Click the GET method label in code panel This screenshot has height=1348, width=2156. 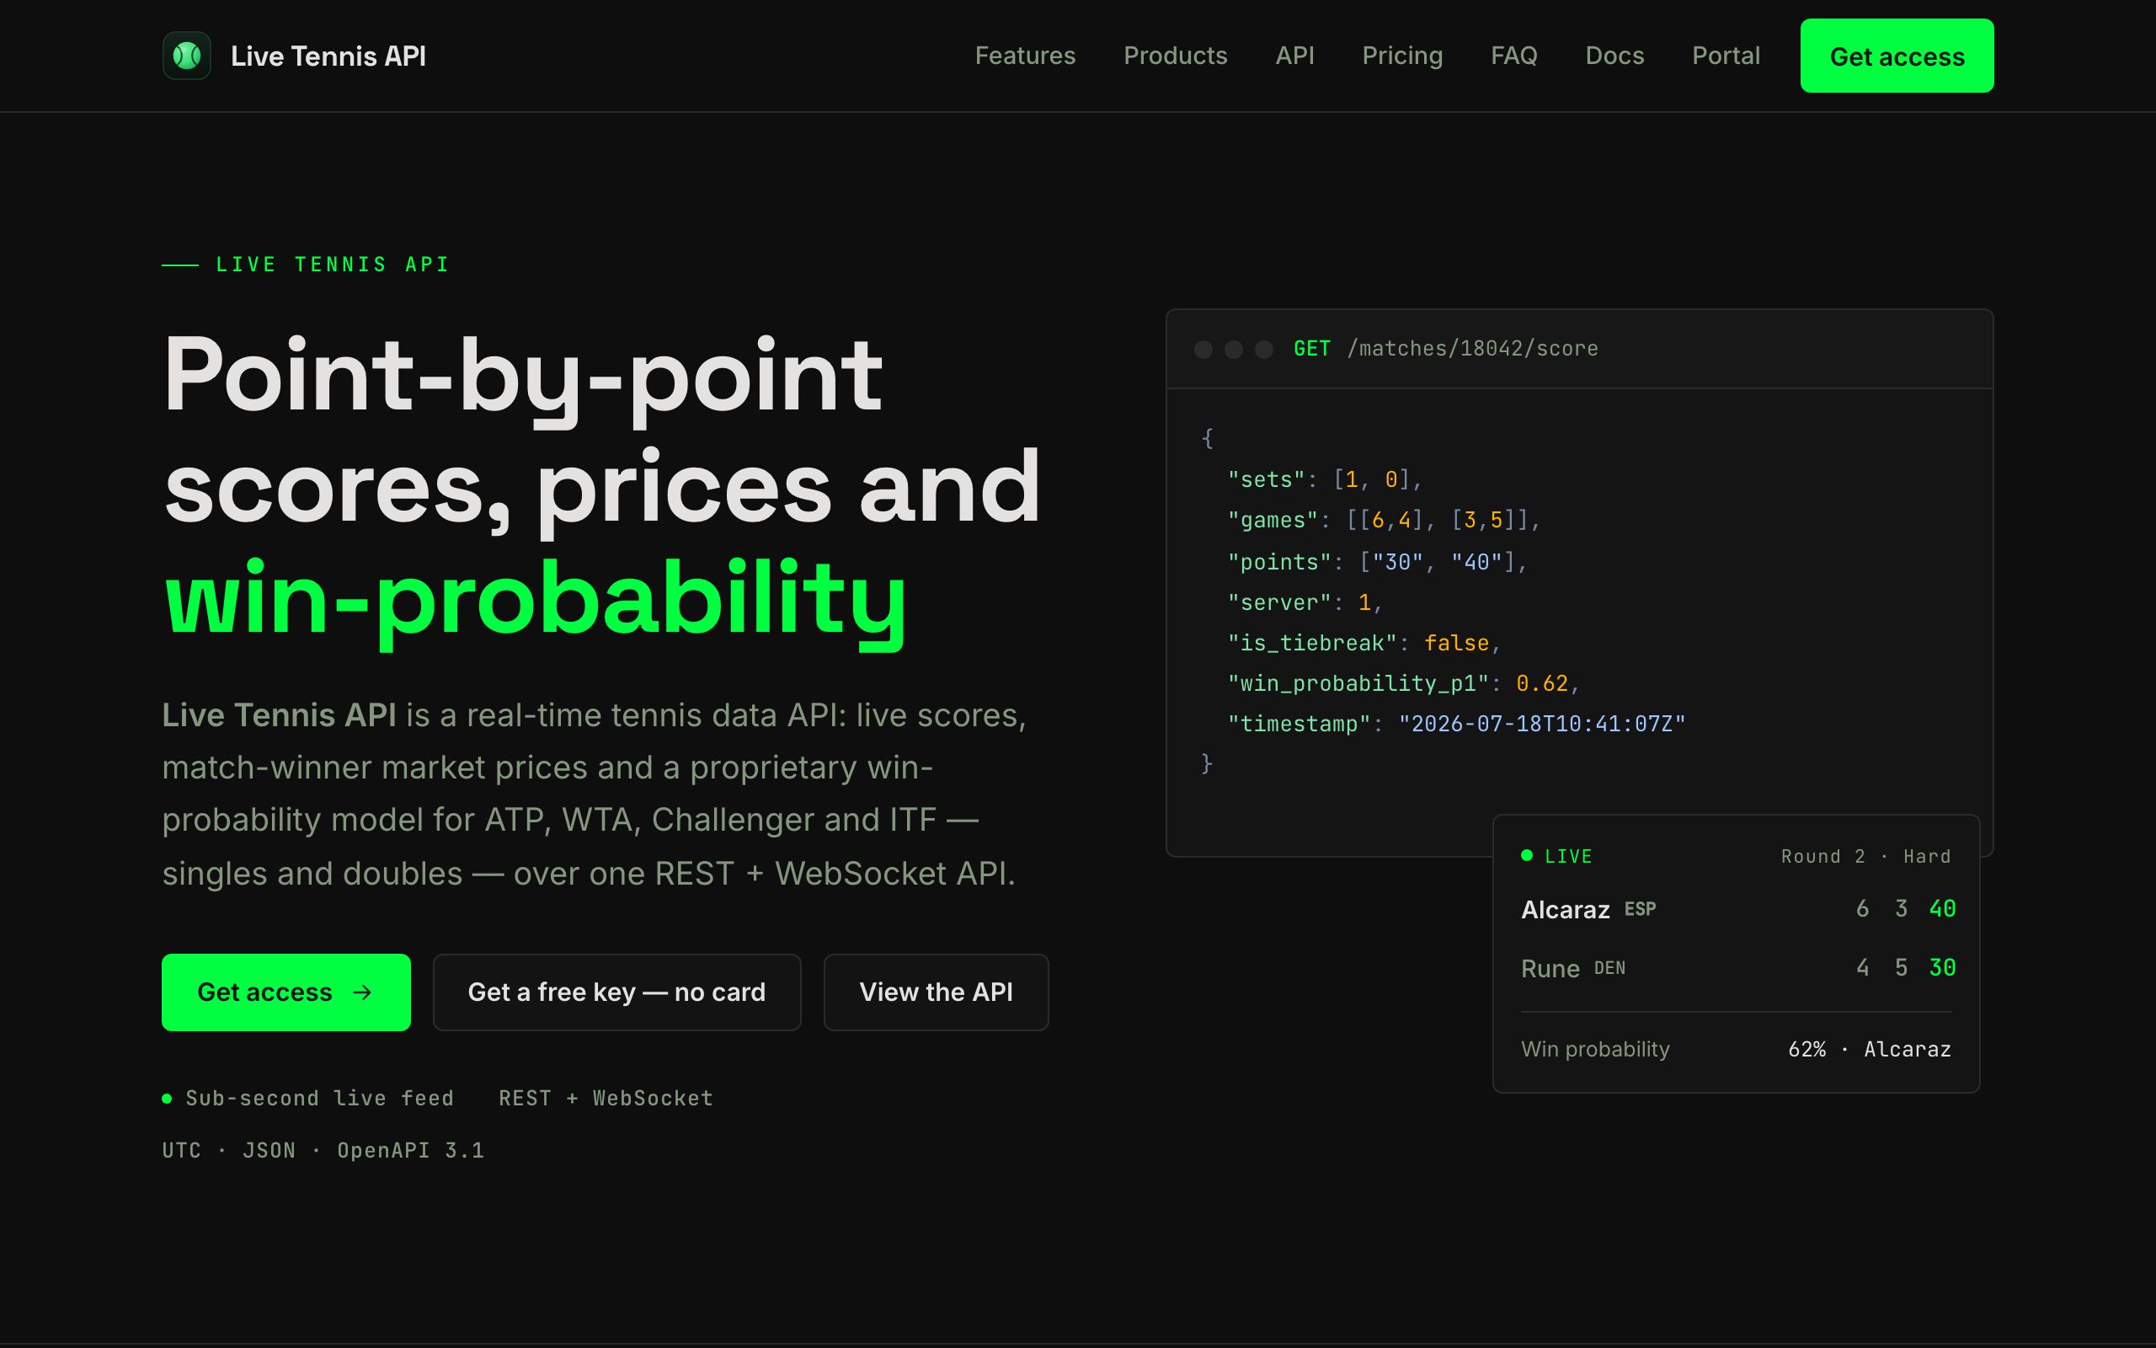coord(1311,349)
